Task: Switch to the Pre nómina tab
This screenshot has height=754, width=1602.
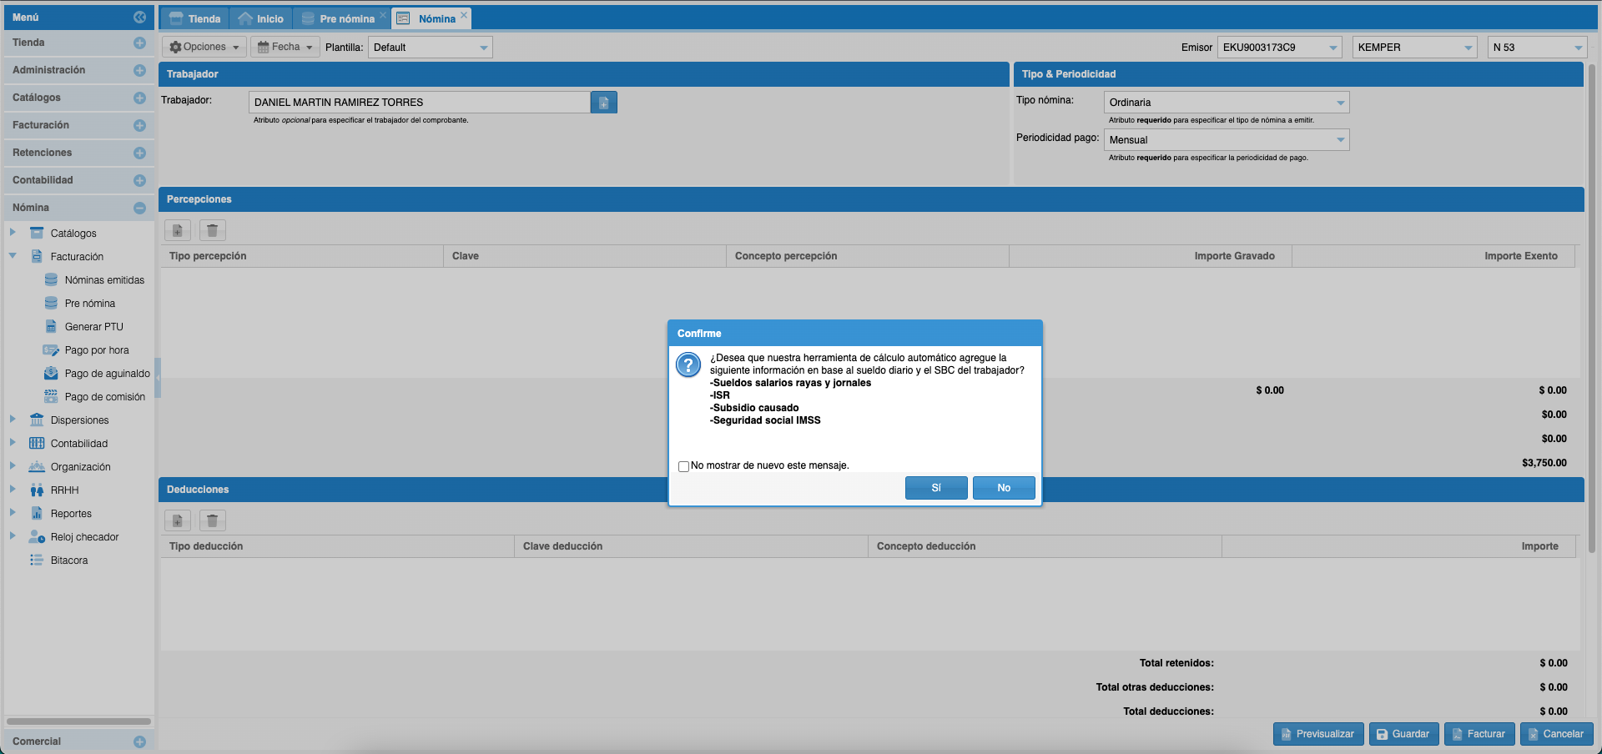Action: [346, 18]
